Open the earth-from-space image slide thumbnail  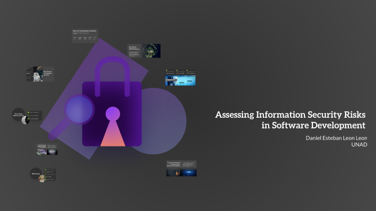click(144, 51)
